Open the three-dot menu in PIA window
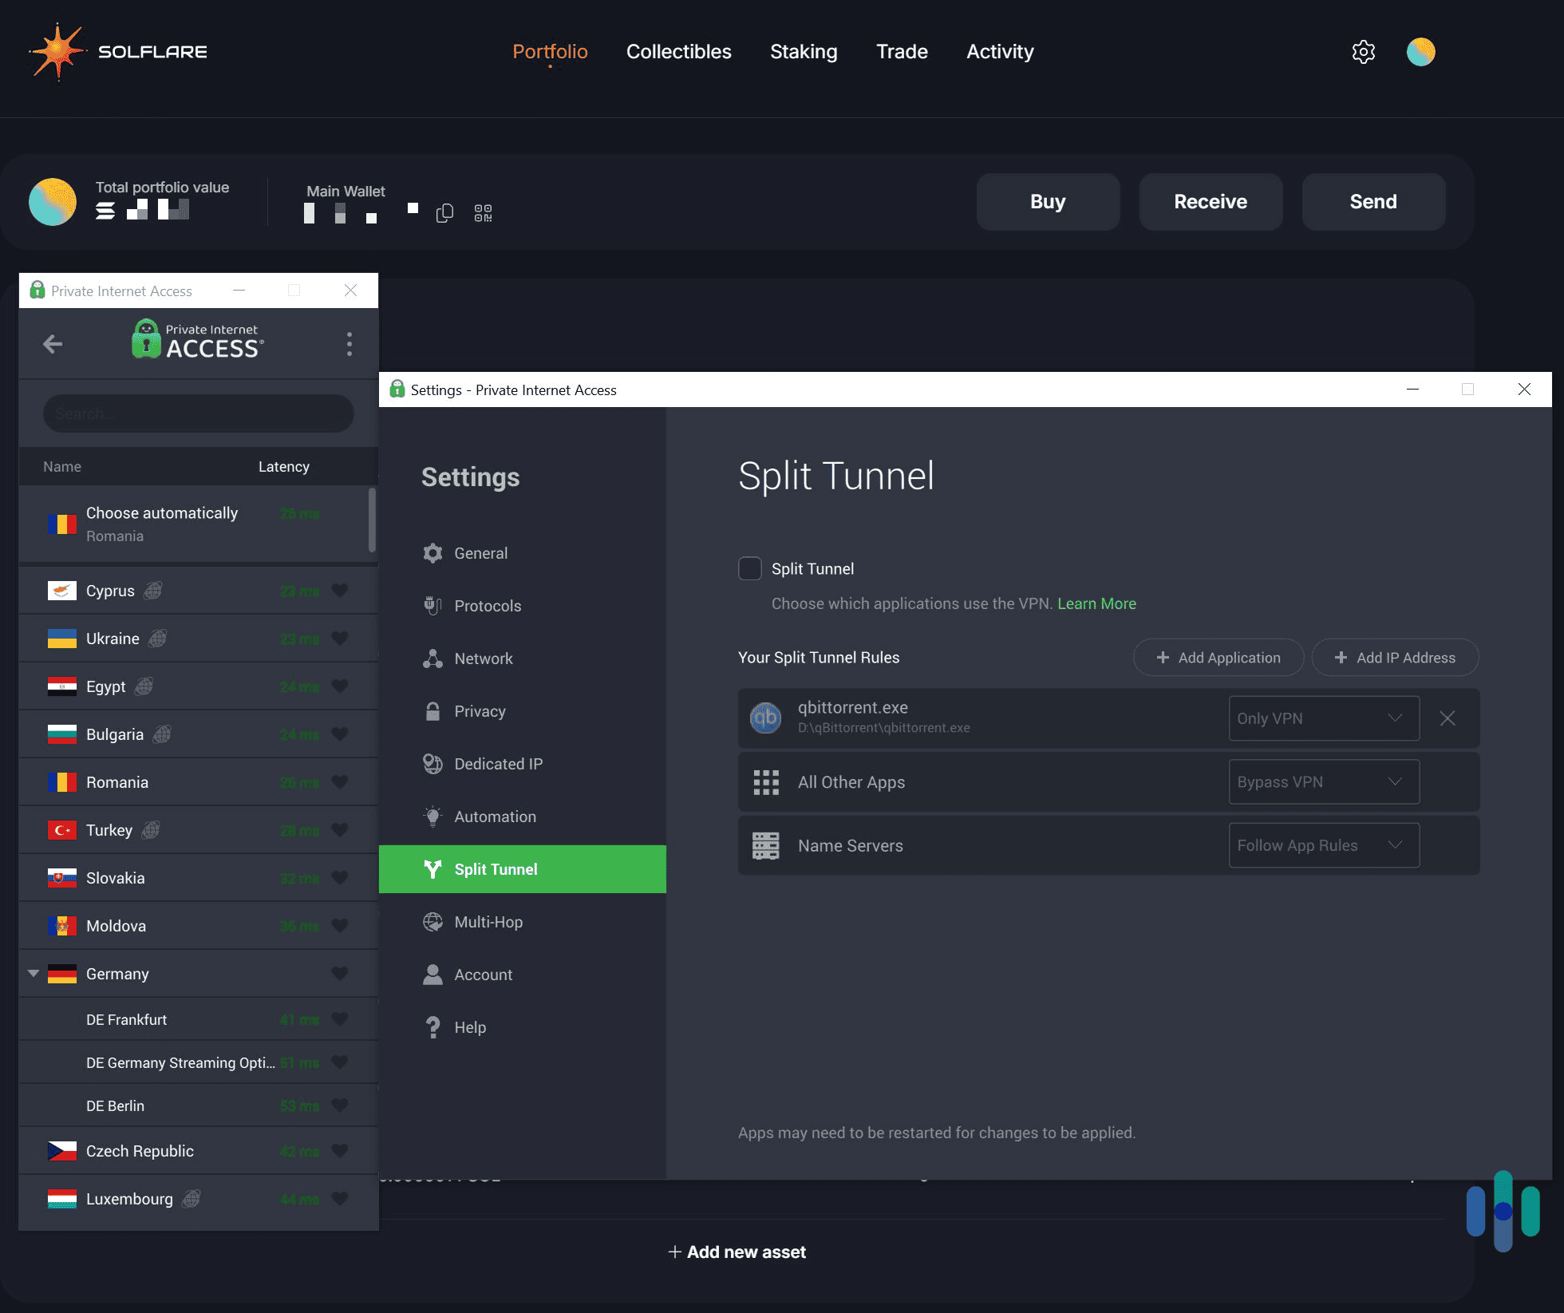This screenshot has width=1564, height=1313. pos(349,343)
